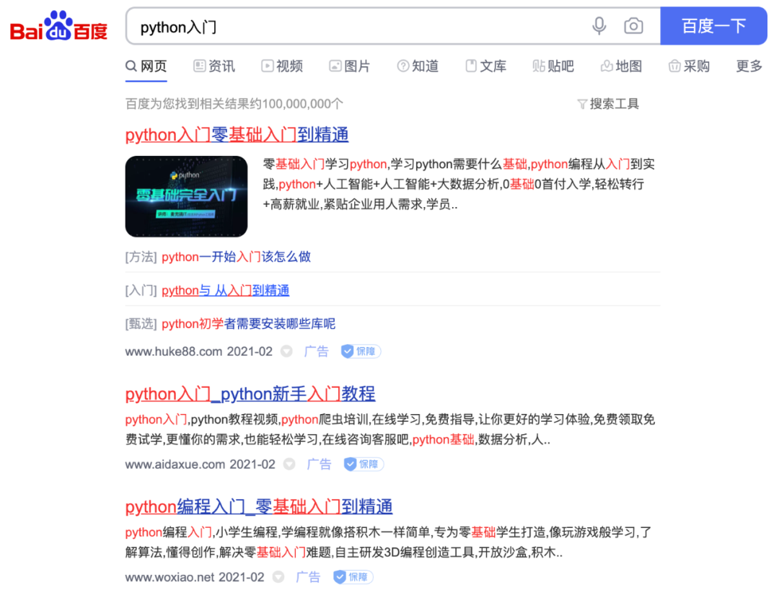
Task: Click 保障 shield badge on aidaxue.com result
Action: (364, 464)
